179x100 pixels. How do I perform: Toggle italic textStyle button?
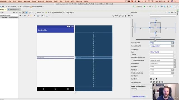point(154,79)
